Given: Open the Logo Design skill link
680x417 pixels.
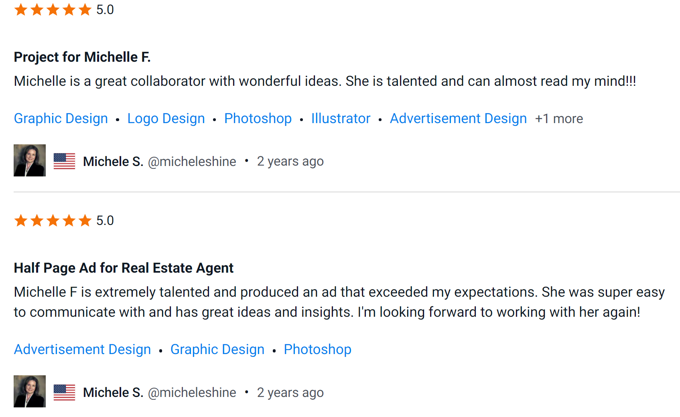Looking at the screenshot, I should pos(166,119).
